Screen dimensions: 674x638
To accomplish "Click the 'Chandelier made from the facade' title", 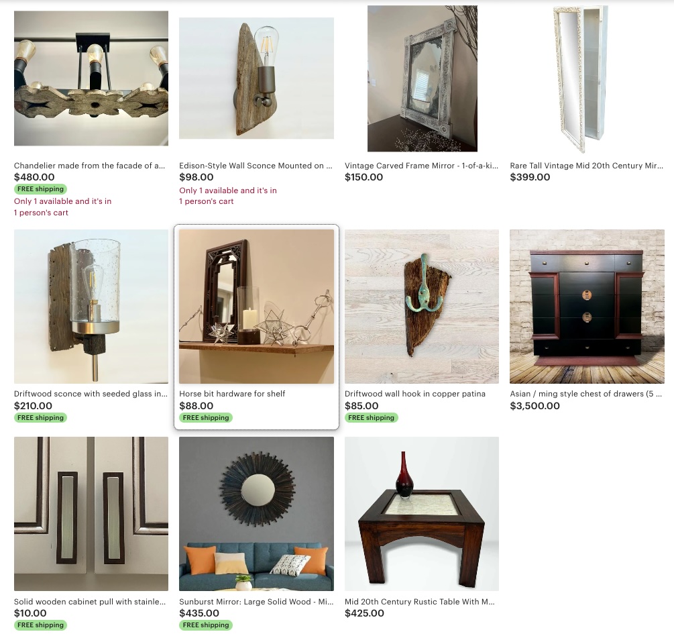I will tap(89, 166).
